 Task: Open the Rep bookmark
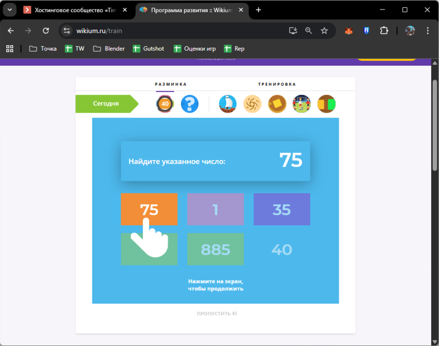click(x=234, y=48)
